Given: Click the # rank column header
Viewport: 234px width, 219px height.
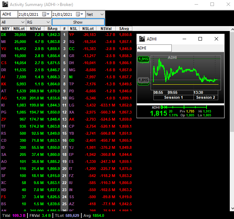Looking at the screenshot, I should click(64, 29).
